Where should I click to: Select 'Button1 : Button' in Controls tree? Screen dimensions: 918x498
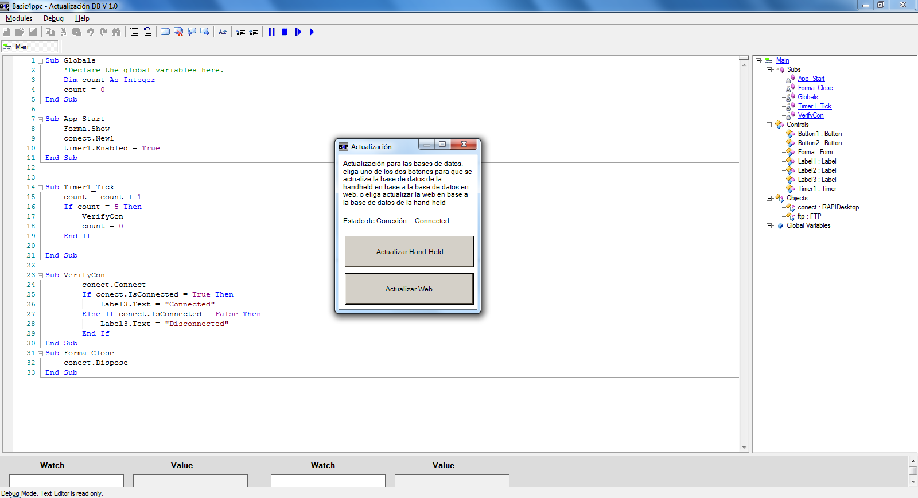pos(820,134)
